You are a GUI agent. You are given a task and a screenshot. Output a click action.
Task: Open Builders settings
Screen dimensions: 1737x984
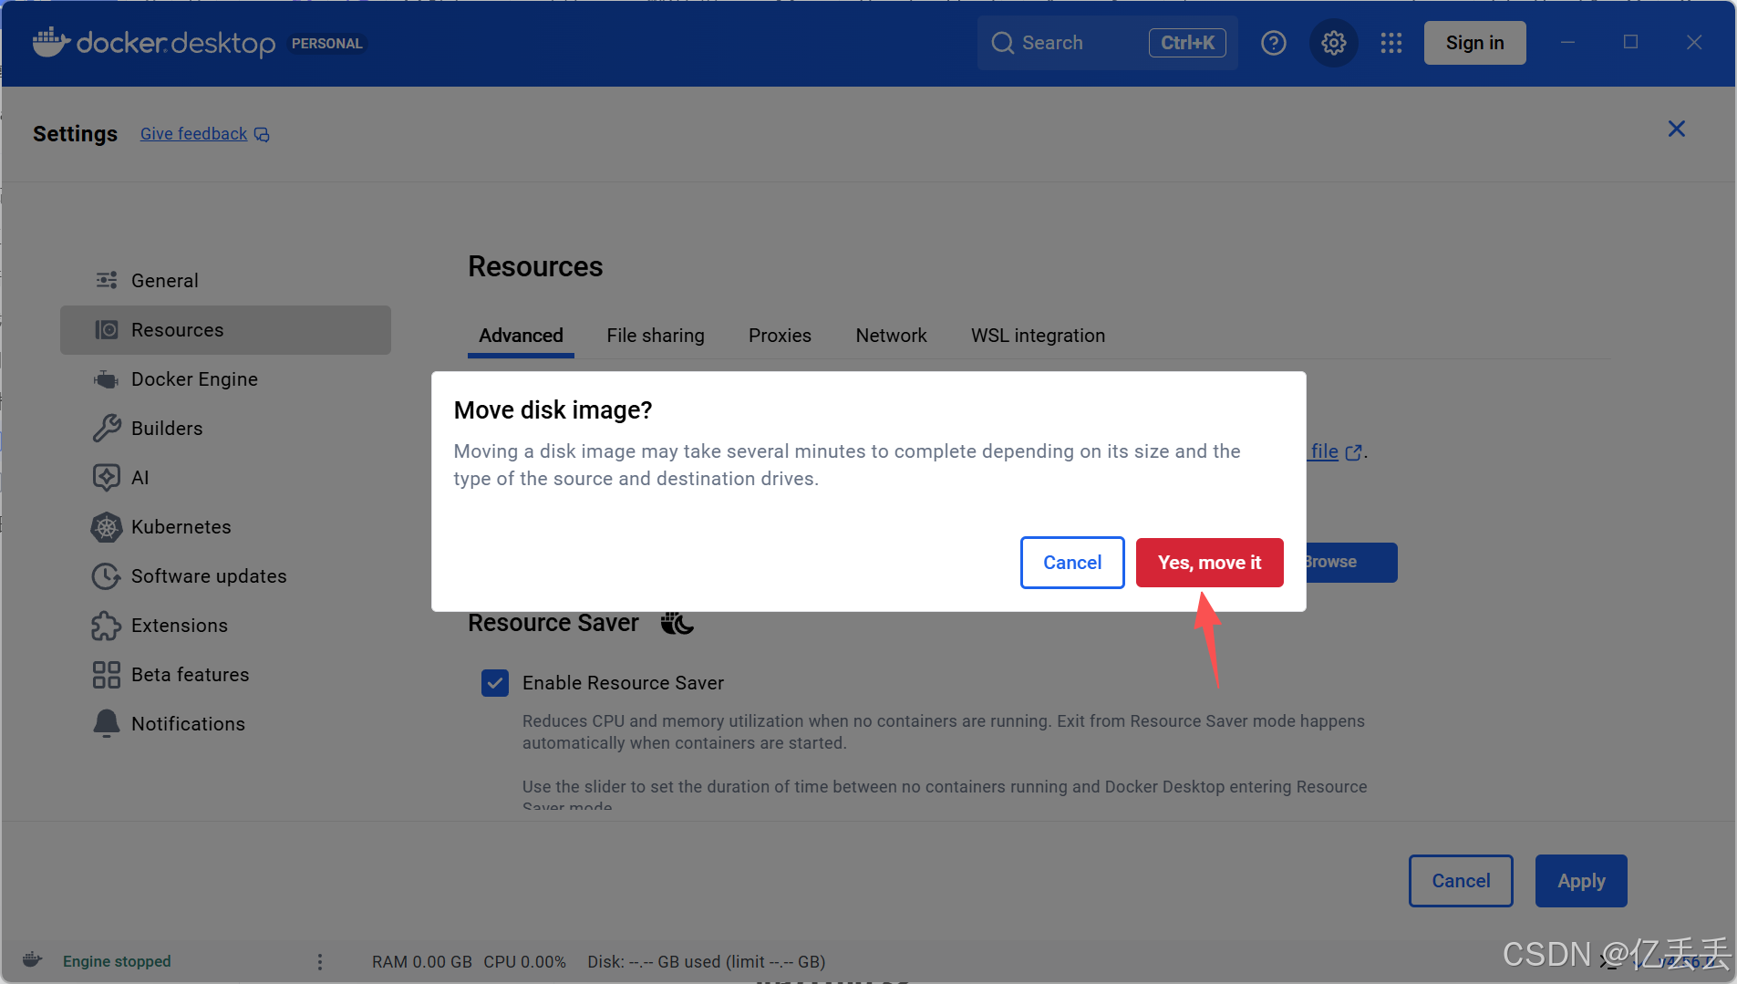(x=225, y=429)
